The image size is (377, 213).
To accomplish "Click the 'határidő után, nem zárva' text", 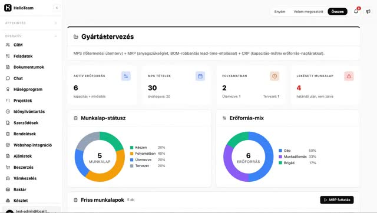I will click(315, 96).
